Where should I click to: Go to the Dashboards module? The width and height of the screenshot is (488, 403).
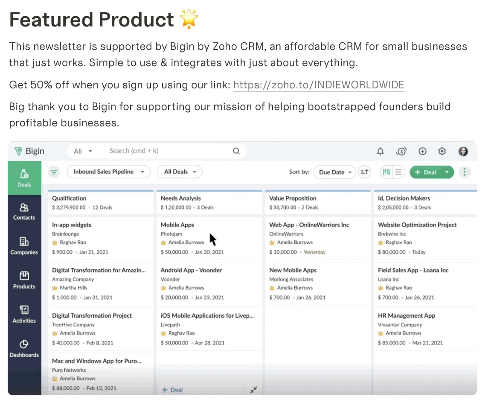tap(24, 349)
